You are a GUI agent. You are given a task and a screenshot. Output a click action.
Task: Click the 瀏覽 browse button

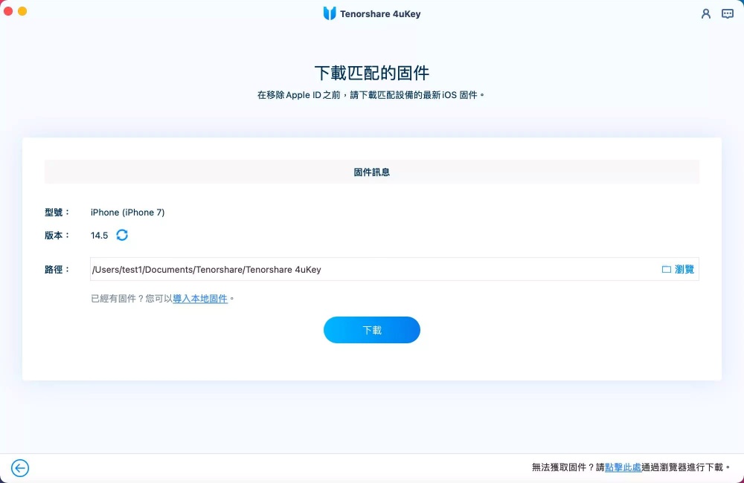pyautogui.click(x=678, y=269)
